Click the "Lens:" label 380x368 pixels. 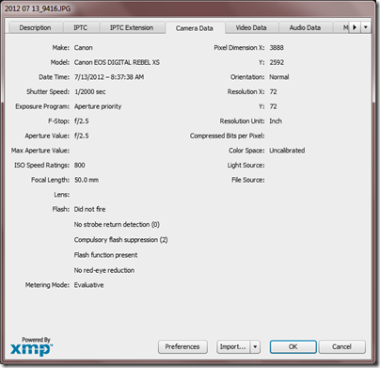click(62, 195)
